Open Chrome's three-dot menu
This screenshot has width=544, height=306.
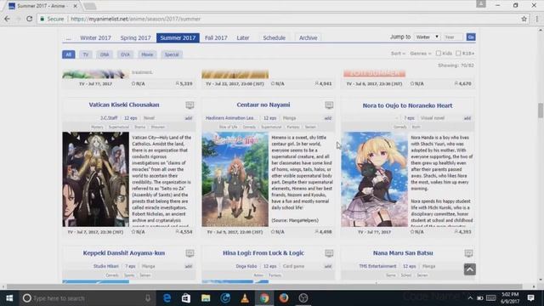pos(536,19)
